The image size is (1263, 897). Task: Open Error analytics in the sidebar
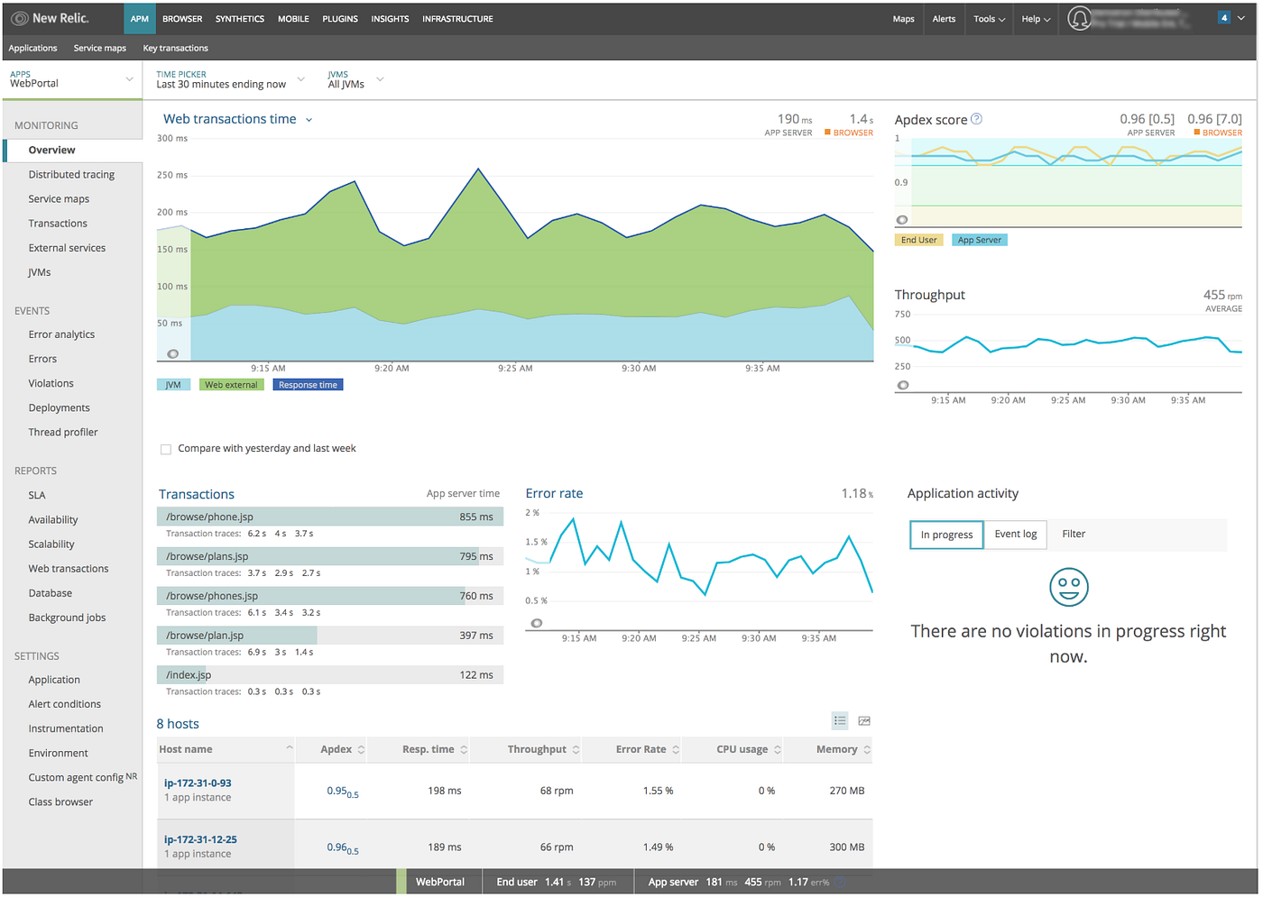61,334
